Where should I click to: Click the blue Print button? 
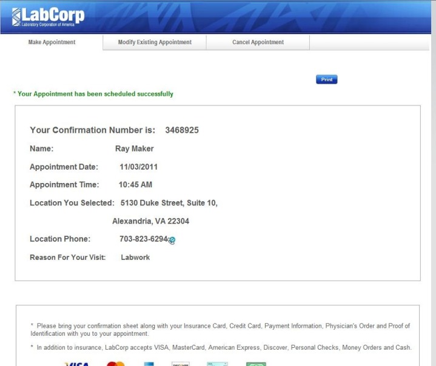tap(326, 79)
